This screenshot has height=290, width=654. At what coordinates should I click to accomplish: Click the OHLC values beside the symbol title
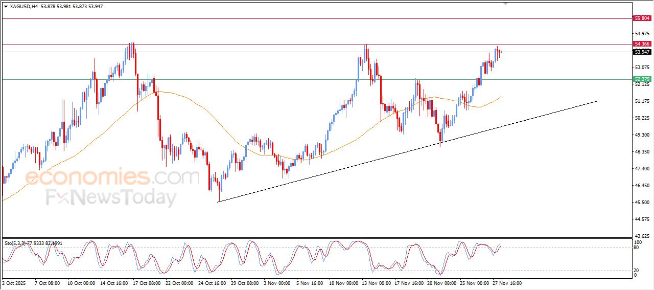point(72,7)
